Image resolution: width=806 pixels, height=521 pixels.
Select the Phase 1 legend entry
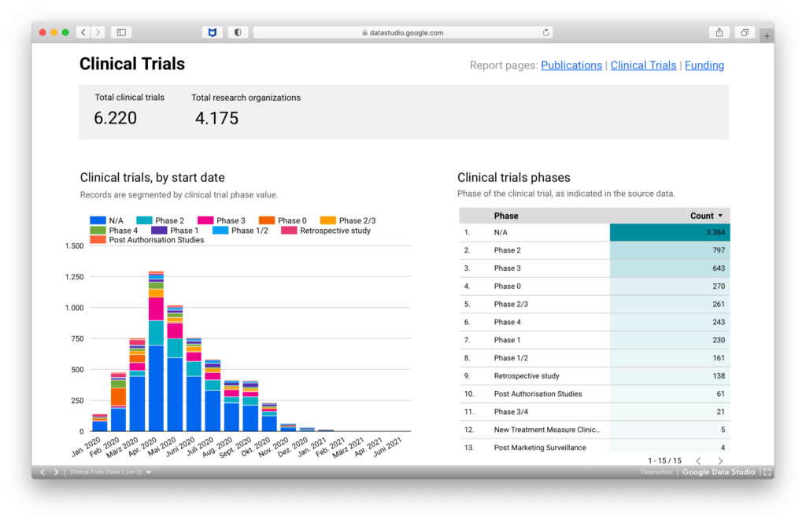point(175,231)
